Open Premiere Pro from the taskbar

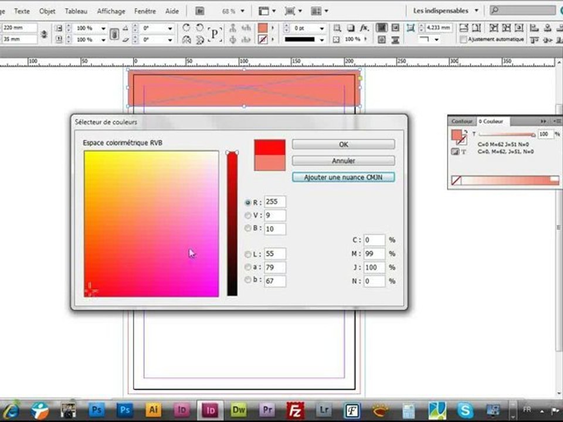point(267,410)
